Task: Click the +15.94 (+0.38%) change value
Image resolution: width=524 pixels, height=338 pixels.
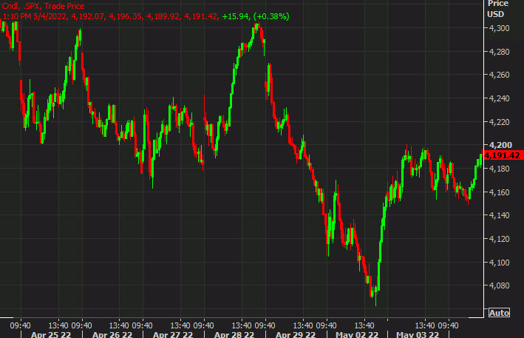Action: [x=256, y=16]
